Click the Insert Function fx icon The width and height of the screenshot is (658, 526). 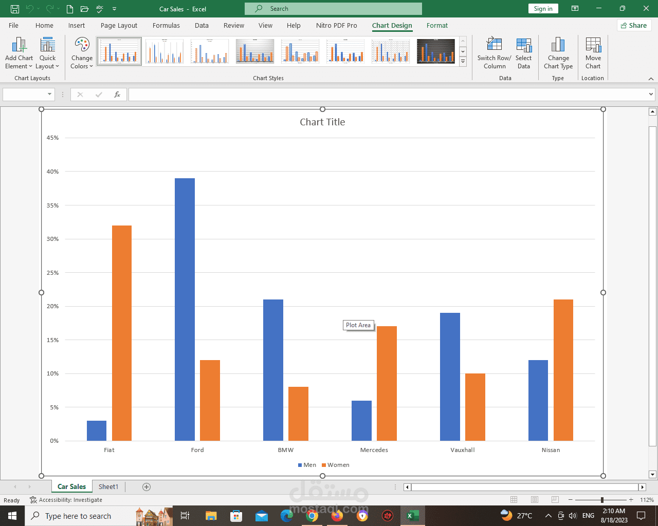pos(117,95)
